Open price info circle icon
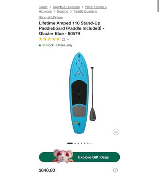This screenshot has width=160, height=177. tap(115, 170)
